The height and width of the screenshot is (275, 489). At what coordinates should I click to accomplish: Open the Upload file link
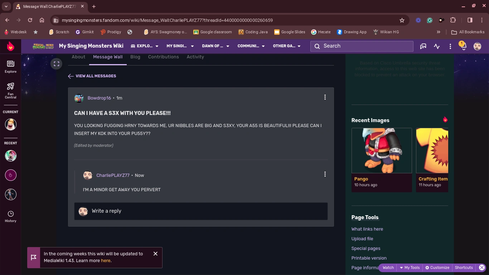pyautogui.click(x=362, y=239)
